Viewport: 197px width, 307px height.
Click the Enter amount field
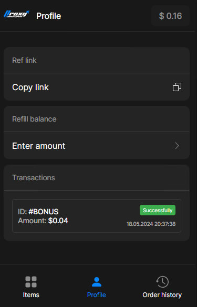(x=97, y=146)
